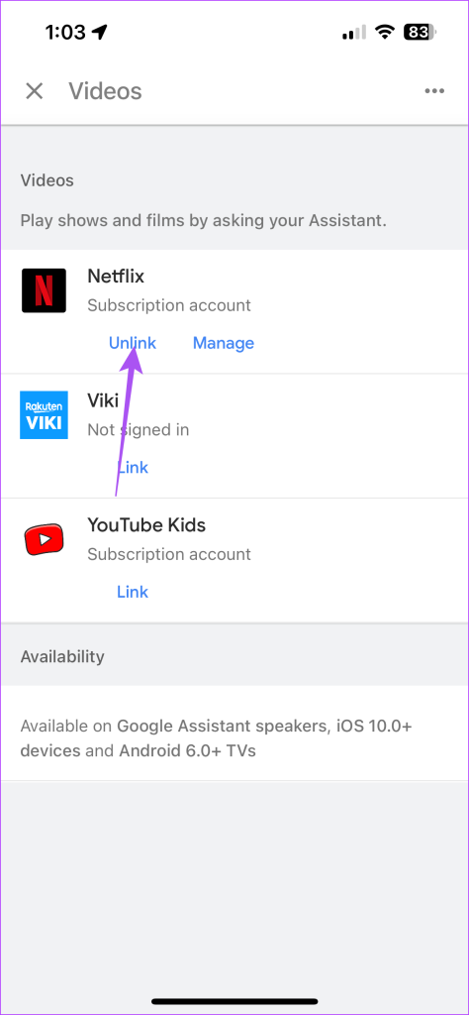Link the Viki account

click(x=133, y=468)
